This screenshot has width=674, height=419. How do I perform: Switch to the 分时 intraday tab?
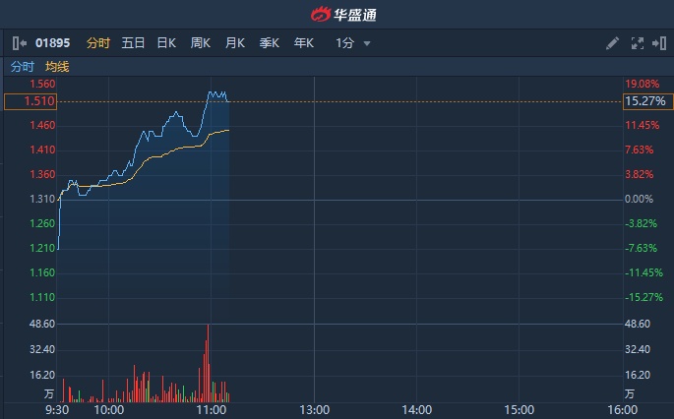point(98,43)
